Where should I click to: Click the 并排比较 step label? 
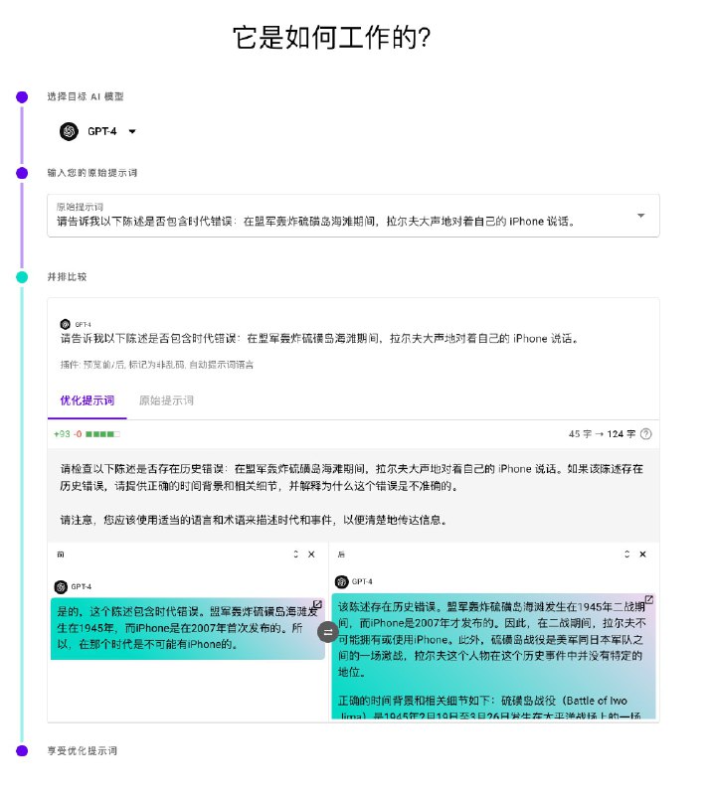[x=67, y=277]
